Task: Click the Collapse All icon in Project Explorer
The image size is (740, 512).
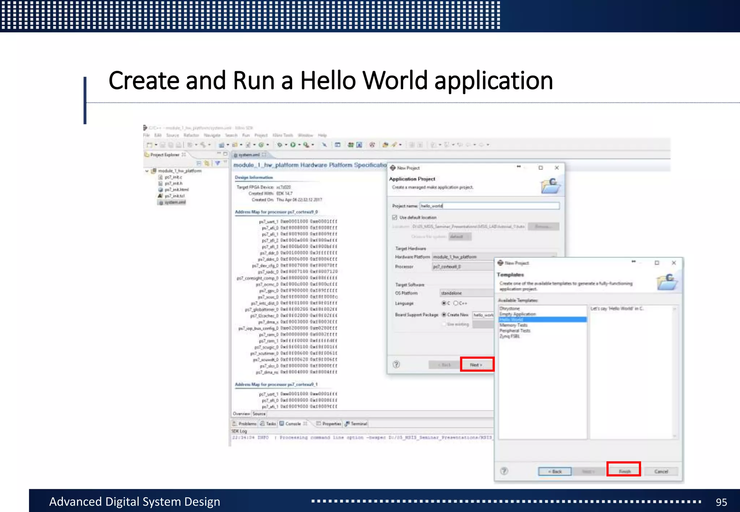Action: 199,163
